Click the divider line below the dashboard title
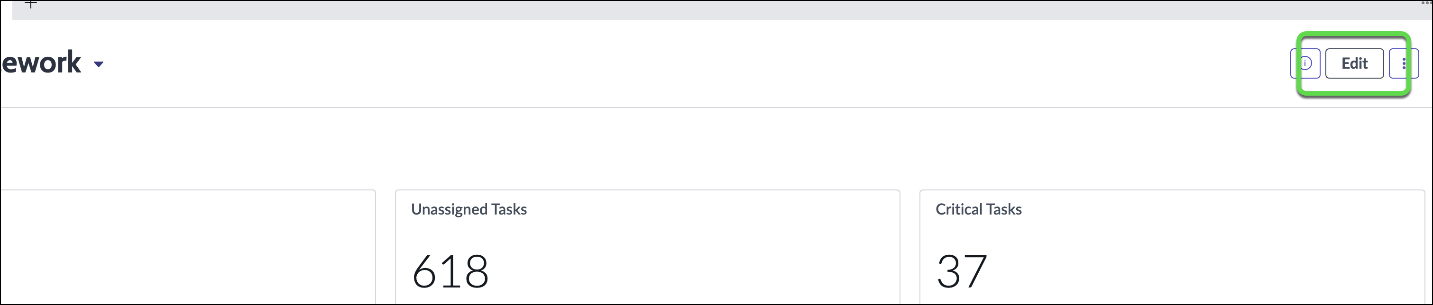 tap(668, 107)
